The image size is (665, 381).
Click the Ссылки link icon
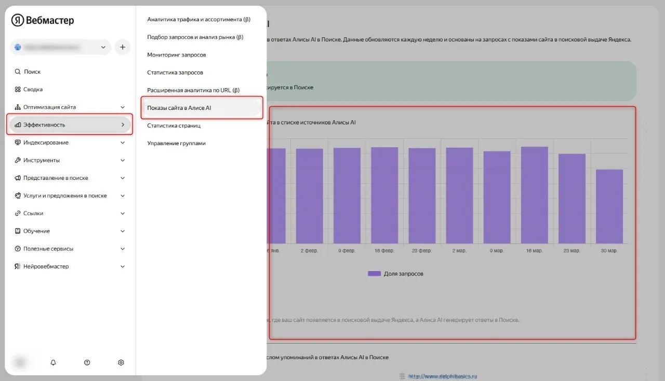(18, 213)
